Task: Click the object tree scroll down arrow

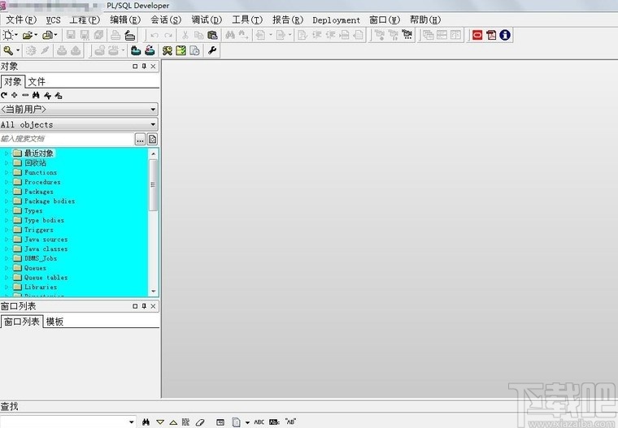Action: (153, 292)
